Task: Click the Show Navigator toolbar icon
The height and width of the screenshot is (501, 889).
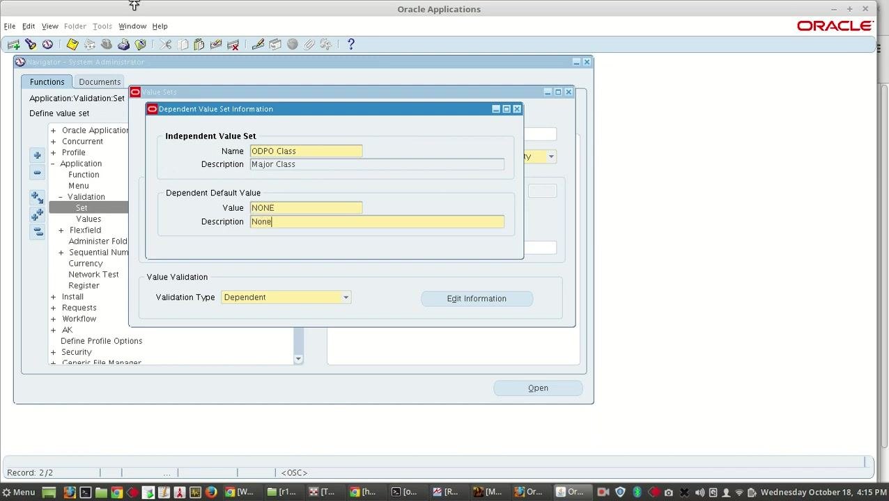Action: [47, 45]
